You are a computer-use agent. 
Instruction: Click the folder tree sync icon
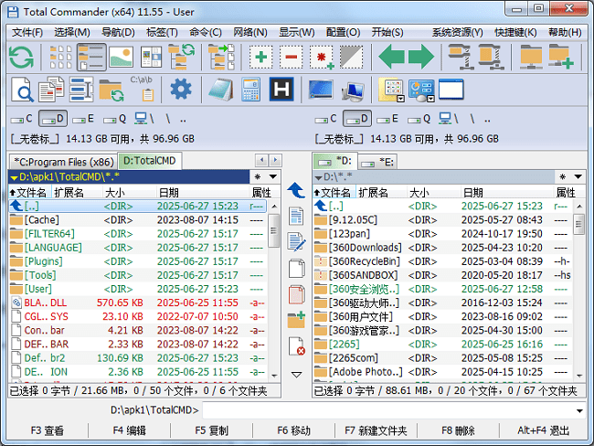coord(182,57)
